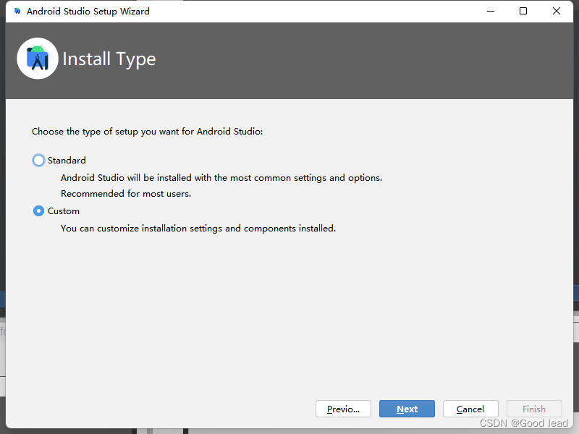Click the 'Install Type' heading text
This screenshot has width=579, height=434.
[109, 59]
